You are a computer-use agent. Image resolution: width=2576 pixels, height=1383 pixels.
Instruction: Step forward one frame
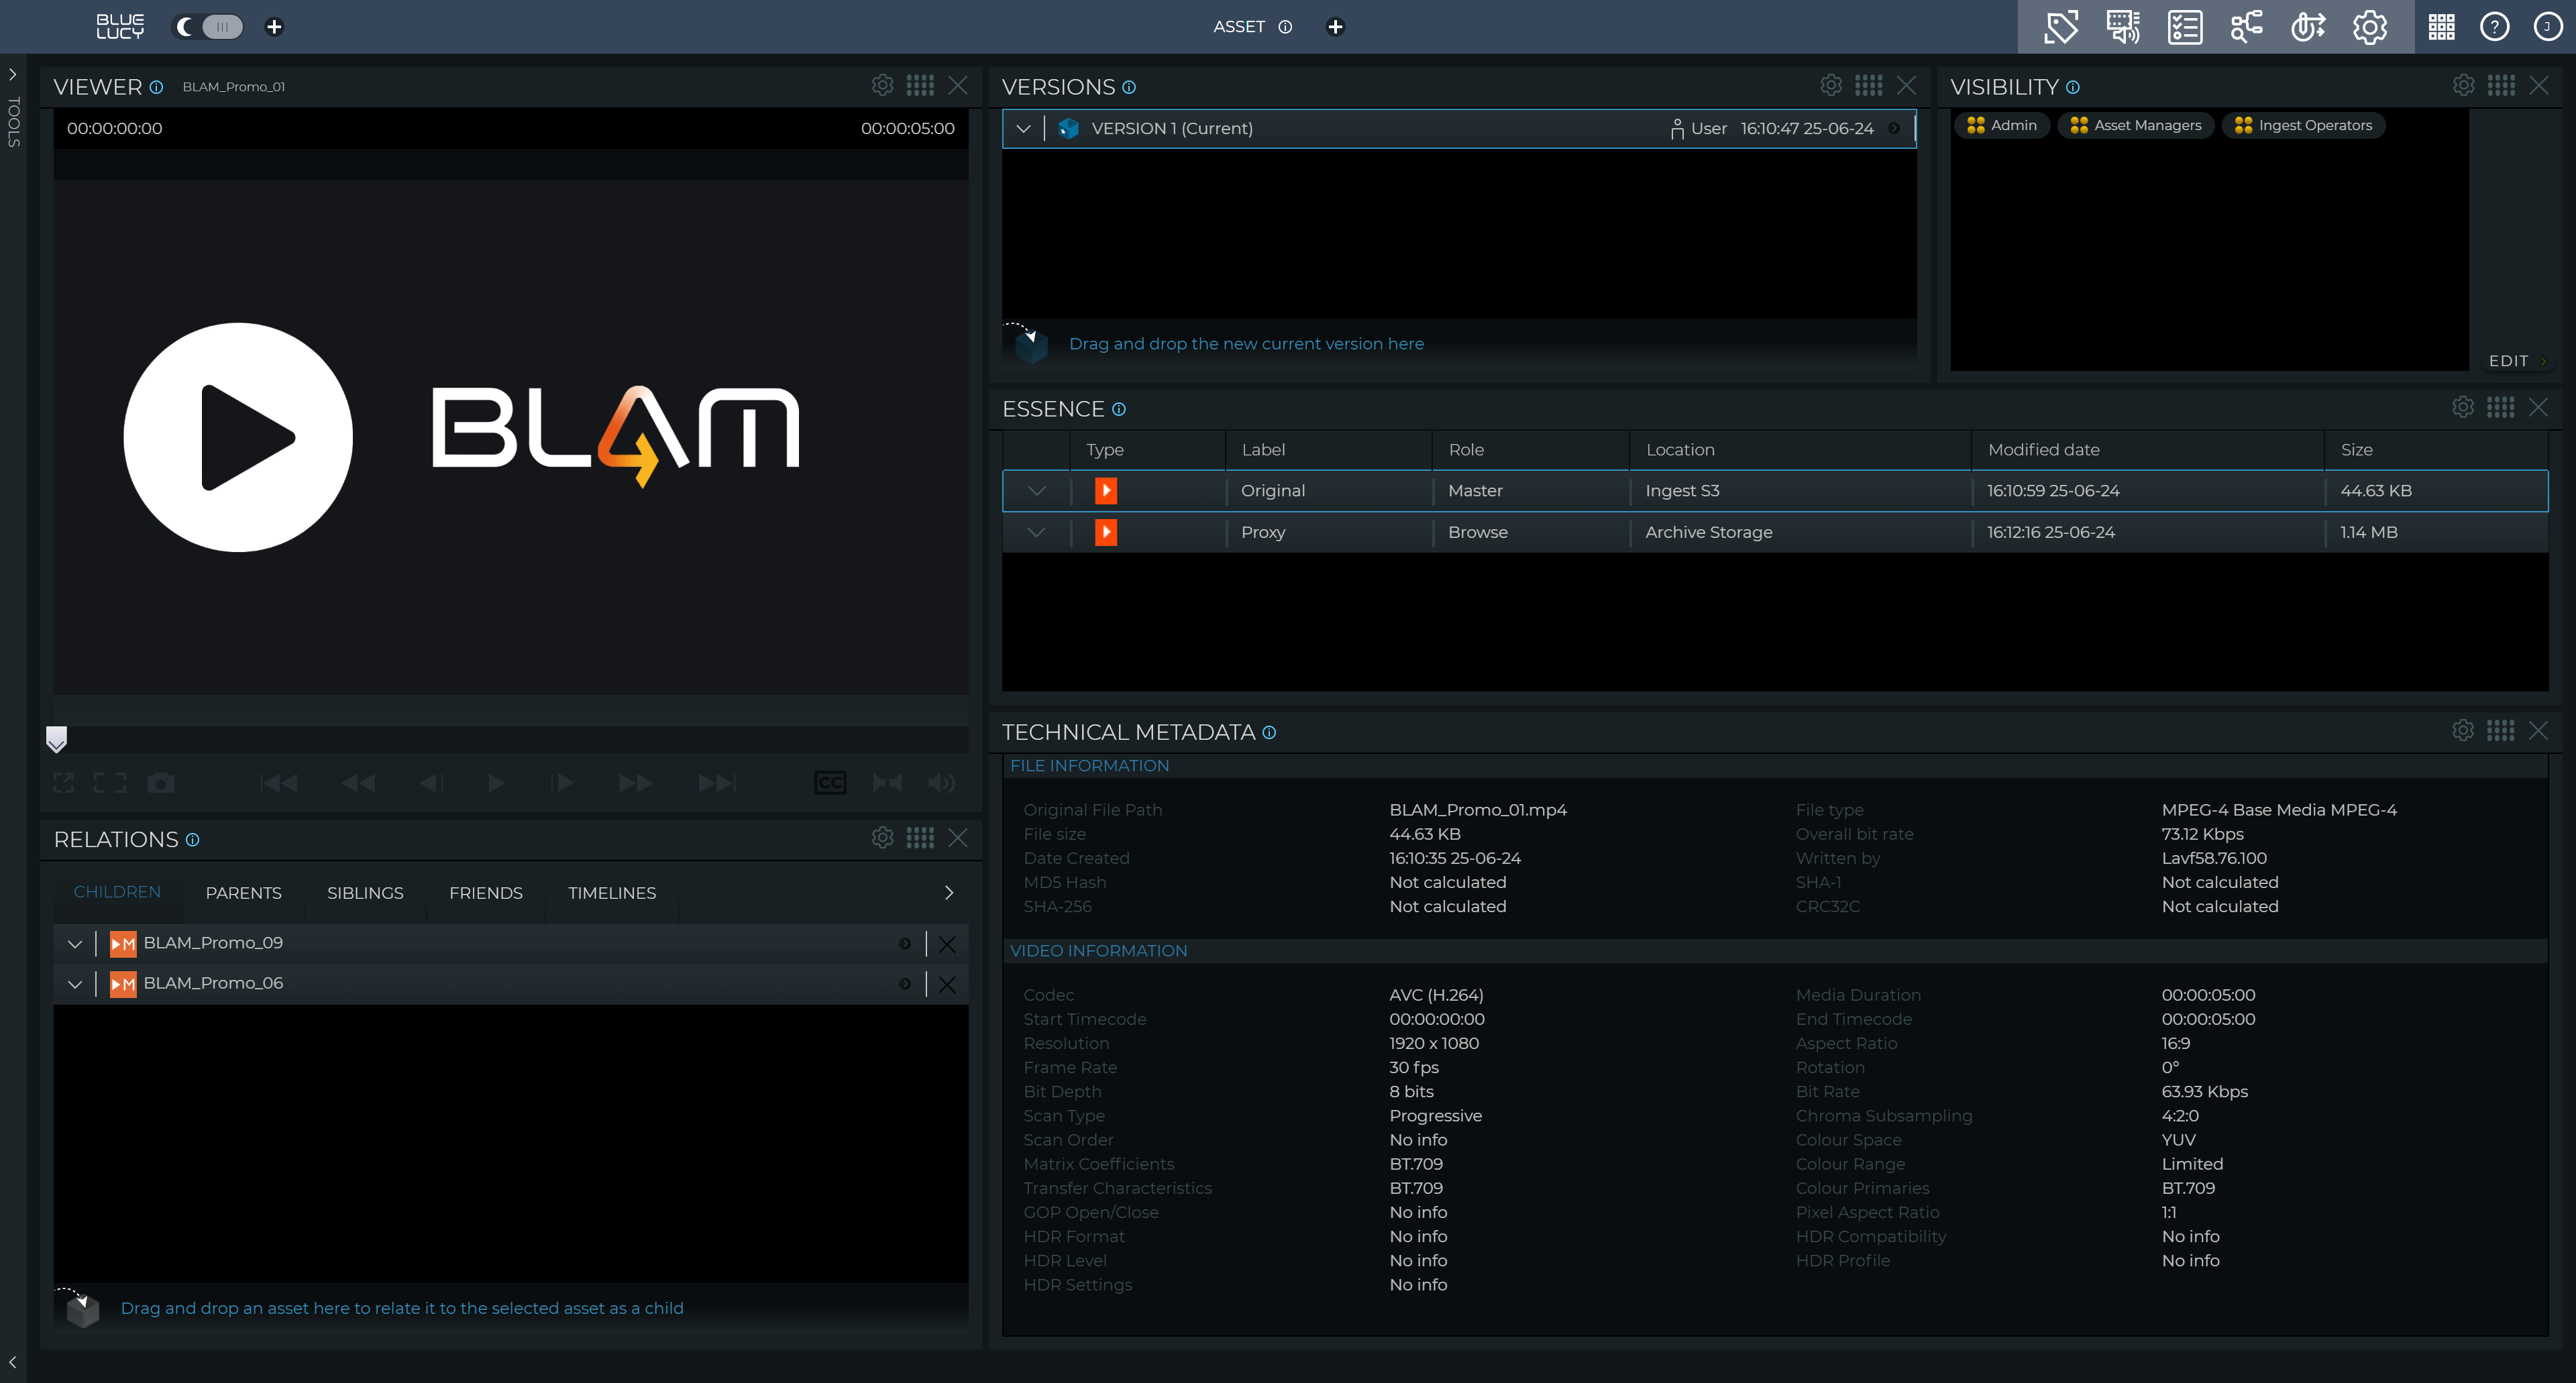click(562, 783)
